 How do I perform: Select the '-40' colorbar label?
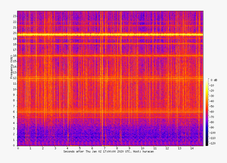click(212, 101)
